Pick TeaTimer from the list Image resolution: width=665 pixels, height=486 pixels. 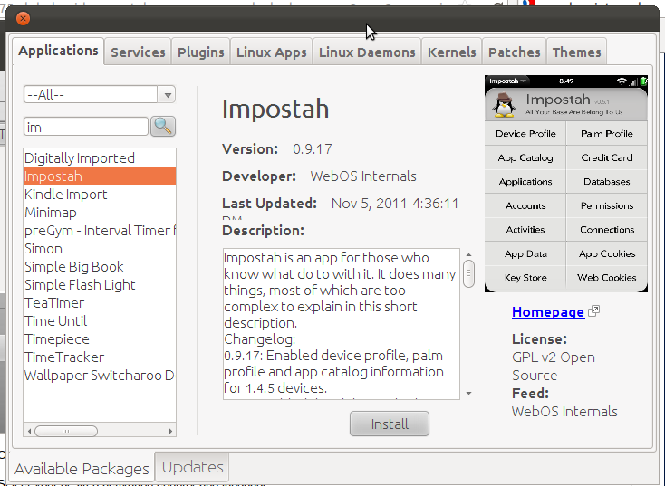click(x=100, y=303)
